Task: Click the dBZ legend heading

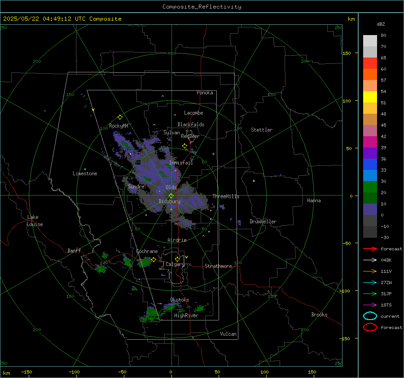Action: (x=381, y=24)
